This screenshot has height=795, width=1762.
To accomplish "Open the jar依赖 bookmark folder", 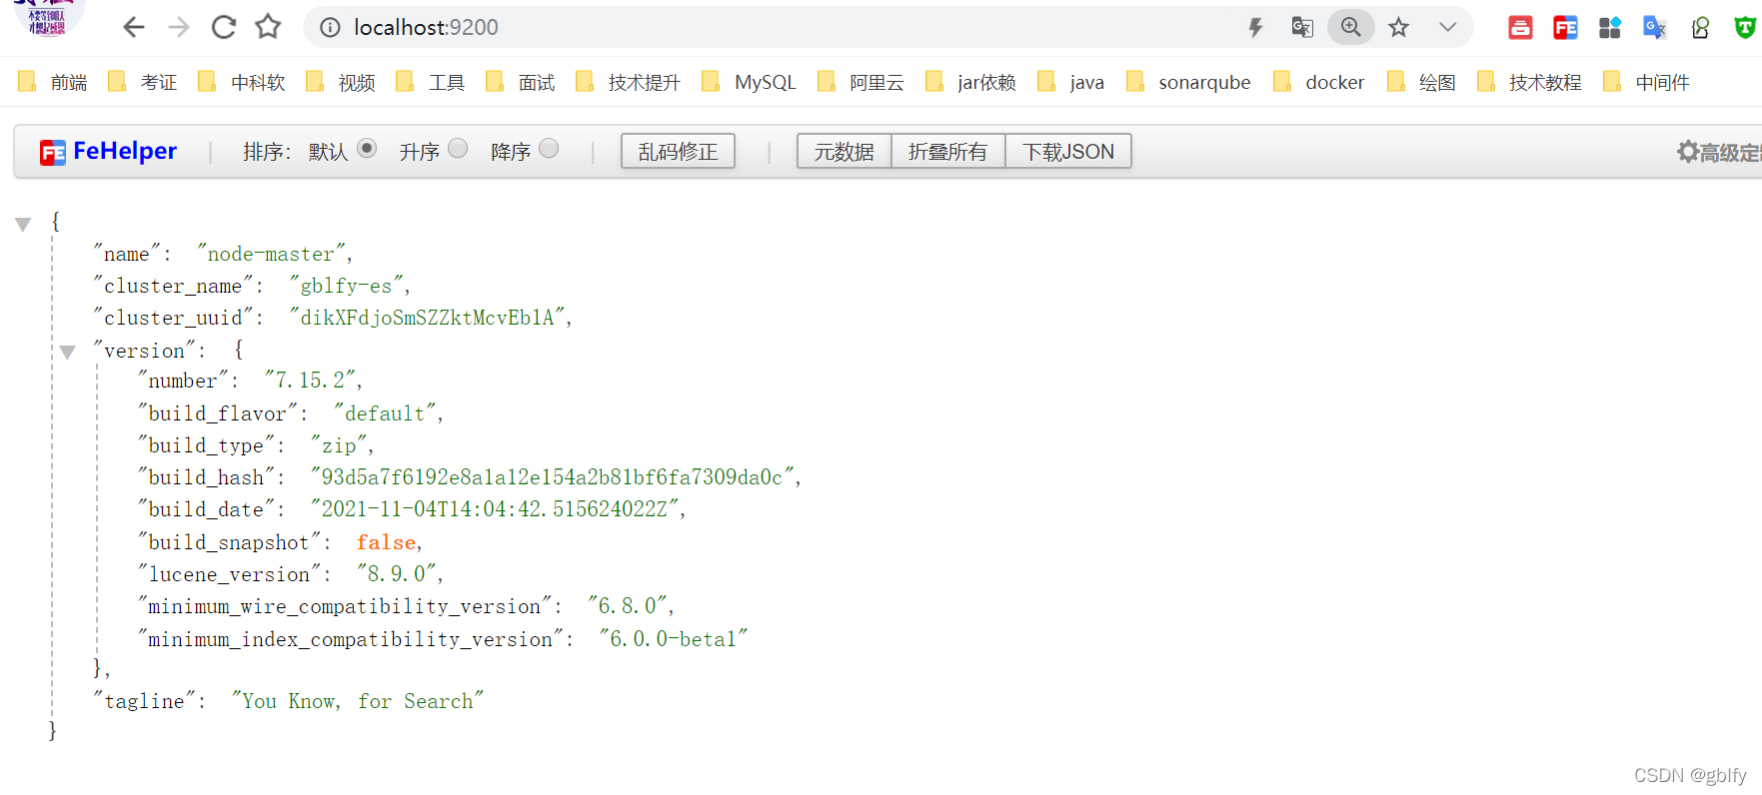I will point(971,82).
